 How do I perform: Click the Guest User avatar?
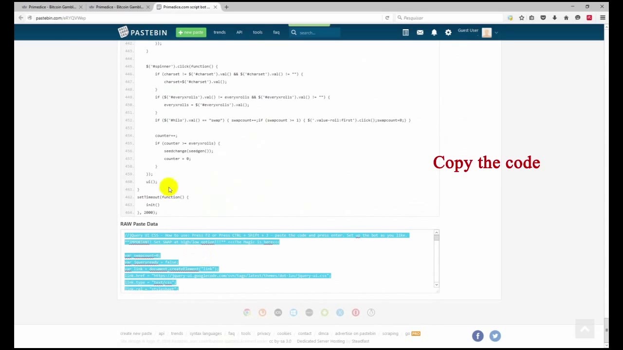(x=487, y=33)
